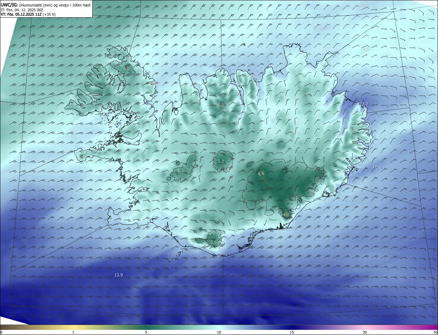Click the color scale tick label 50
Image resolution: width=438 pixels, height=335 pixels.
[x=435, y=332]
